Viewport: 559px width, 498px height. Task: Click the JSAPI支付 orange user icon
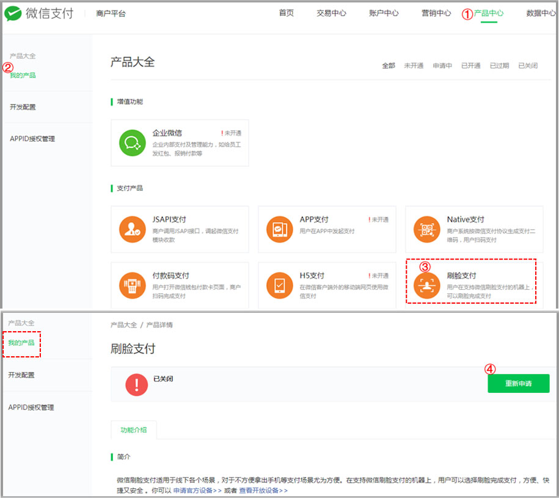click(x=132, y=229)
